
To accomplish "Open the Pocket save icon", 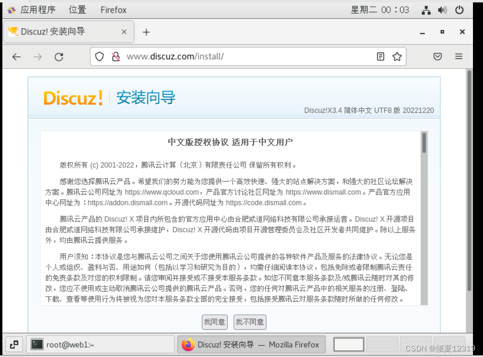I will pyautogui.click(x=438, y=56).
